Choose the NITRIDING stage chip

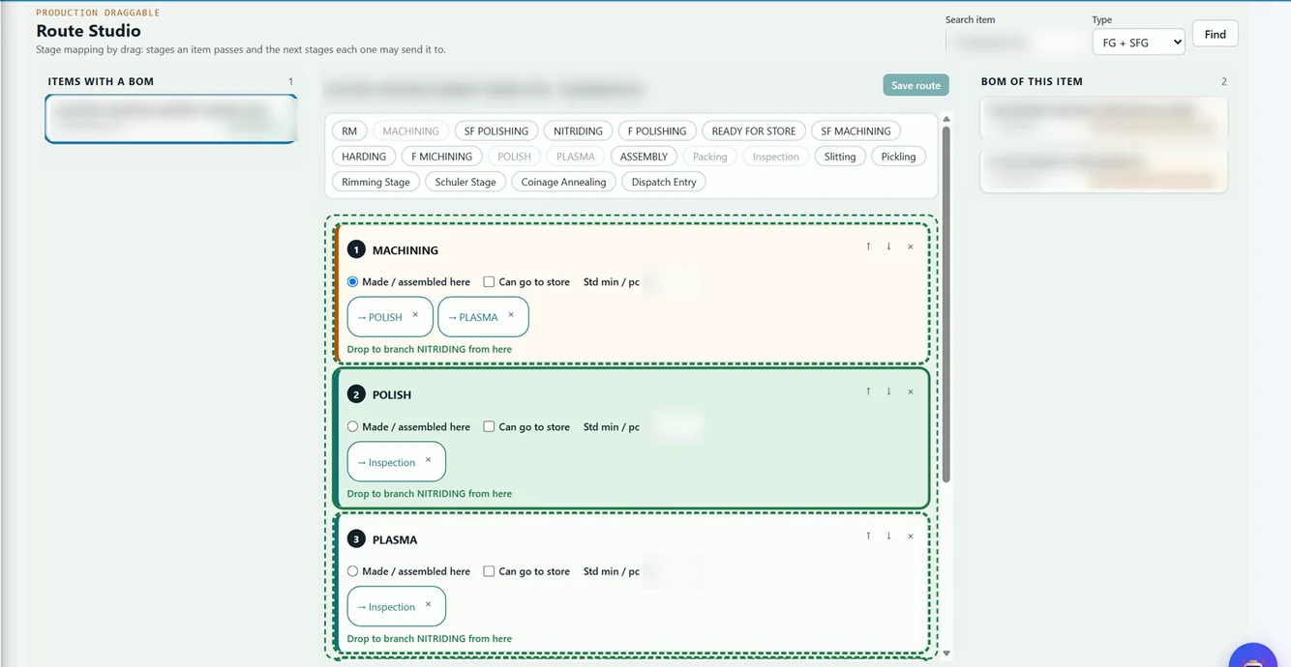pyautogui.click(x=578, y=130)
